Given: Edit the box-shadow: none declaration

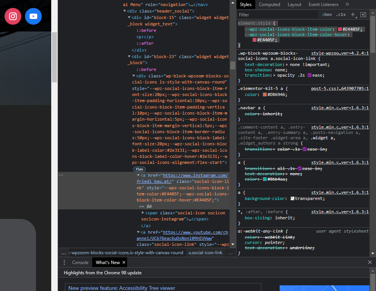Looking at the screenshot, I should pos(266,70).
